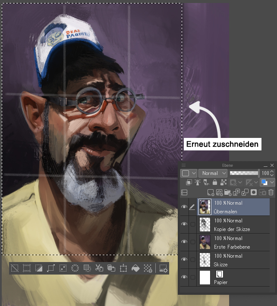Click Deselect icon in selection launcher
Viewport: 277px width, 306px height.
(x=15, y=268)
